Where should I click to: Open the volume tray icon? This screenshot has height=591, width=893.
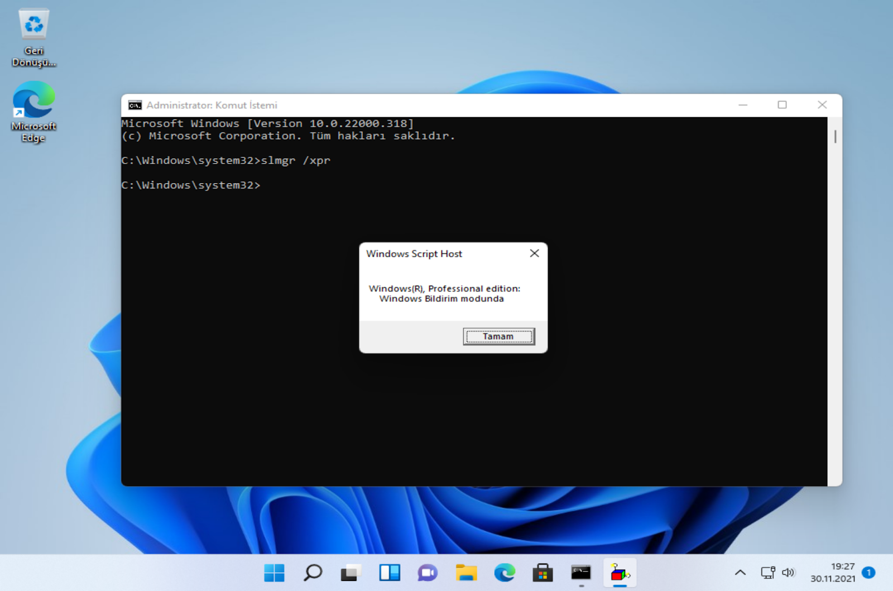[x=788, y=573]
